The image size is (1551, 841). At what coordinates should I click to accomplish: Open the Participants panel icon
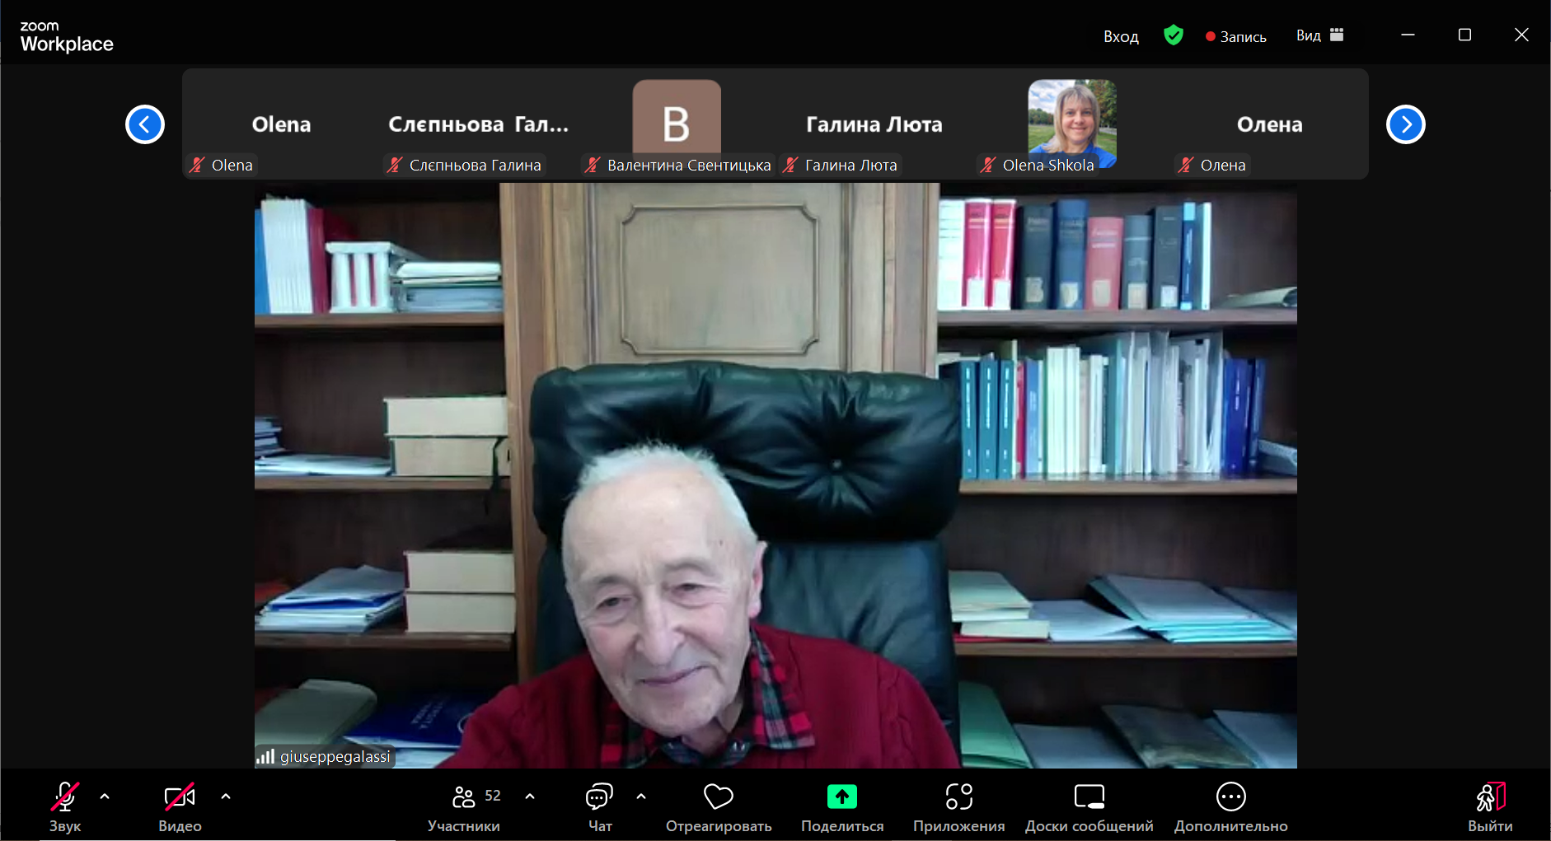[x=464, y=797]
